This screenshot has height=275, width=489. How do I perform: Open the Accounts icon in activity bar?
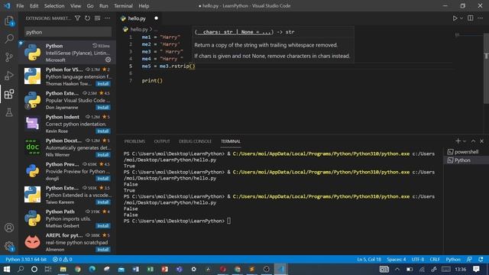[x=9, y=228]
